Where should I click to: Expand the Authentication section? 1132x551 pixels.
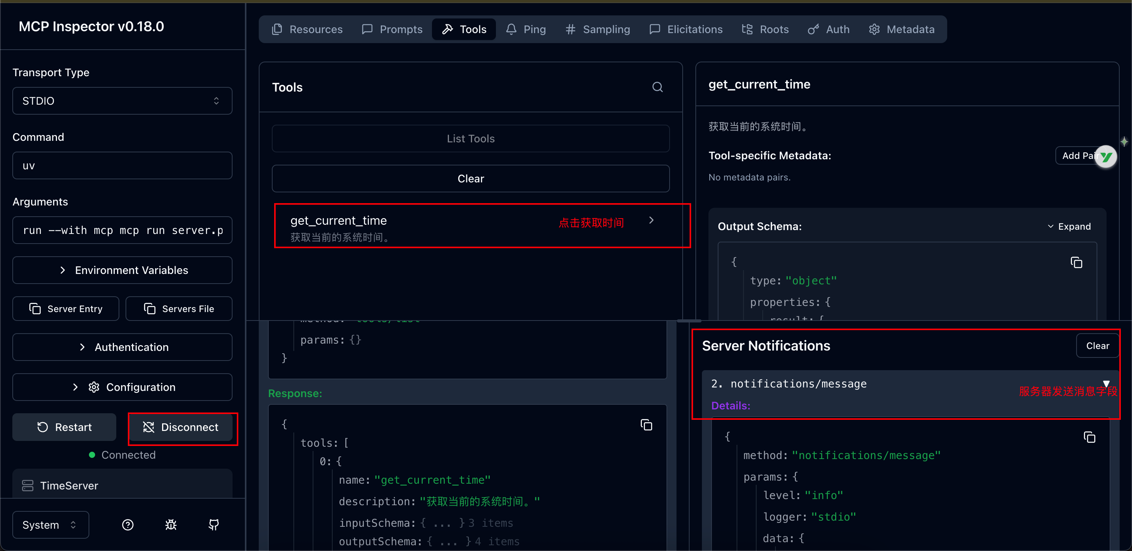coord(122,347)
